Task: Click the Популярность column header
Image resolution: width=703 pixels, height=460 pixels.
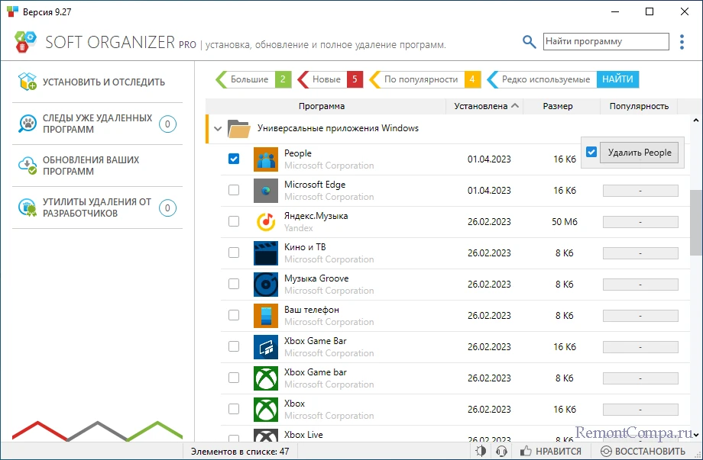Action: (639, 106)
